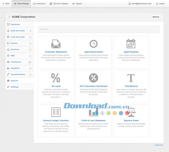Image resolution: width=169 pixels, height=152 pixels.
Task: Select Customers from the sidebar
Action: pyautogui.click(x=16, y=62)
